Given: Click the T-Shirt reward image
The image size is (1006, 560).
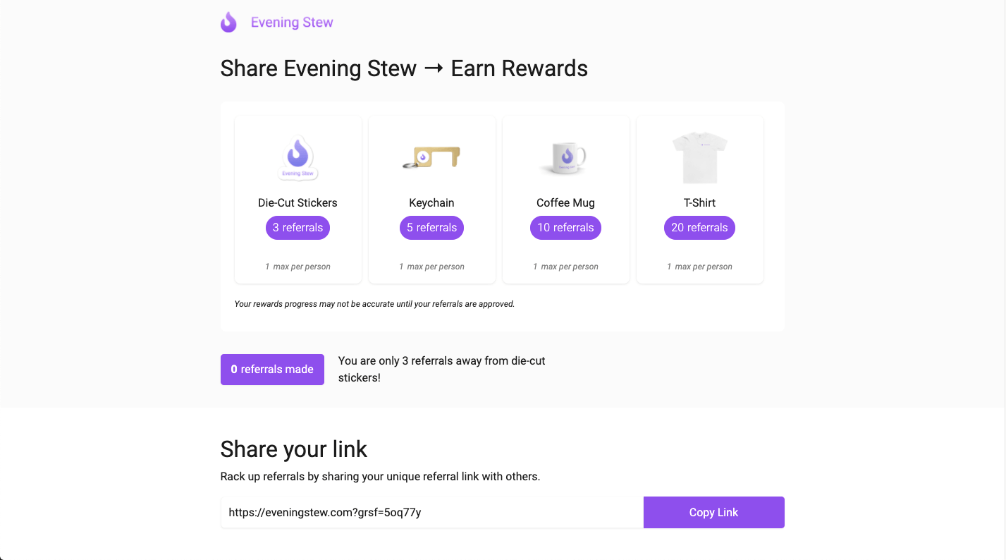Looking at the screenshot, I should point(699,157).
